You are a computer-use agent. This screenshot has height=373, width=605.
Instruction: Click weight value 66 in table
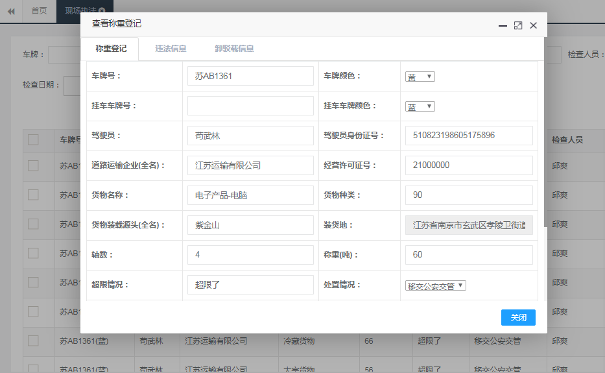coord(369,341)
